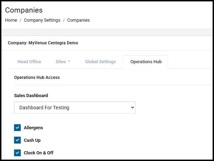Screen dimensions: 214x161
Task: Toggle the Cash Up checkbox
Action: [17, 140]
